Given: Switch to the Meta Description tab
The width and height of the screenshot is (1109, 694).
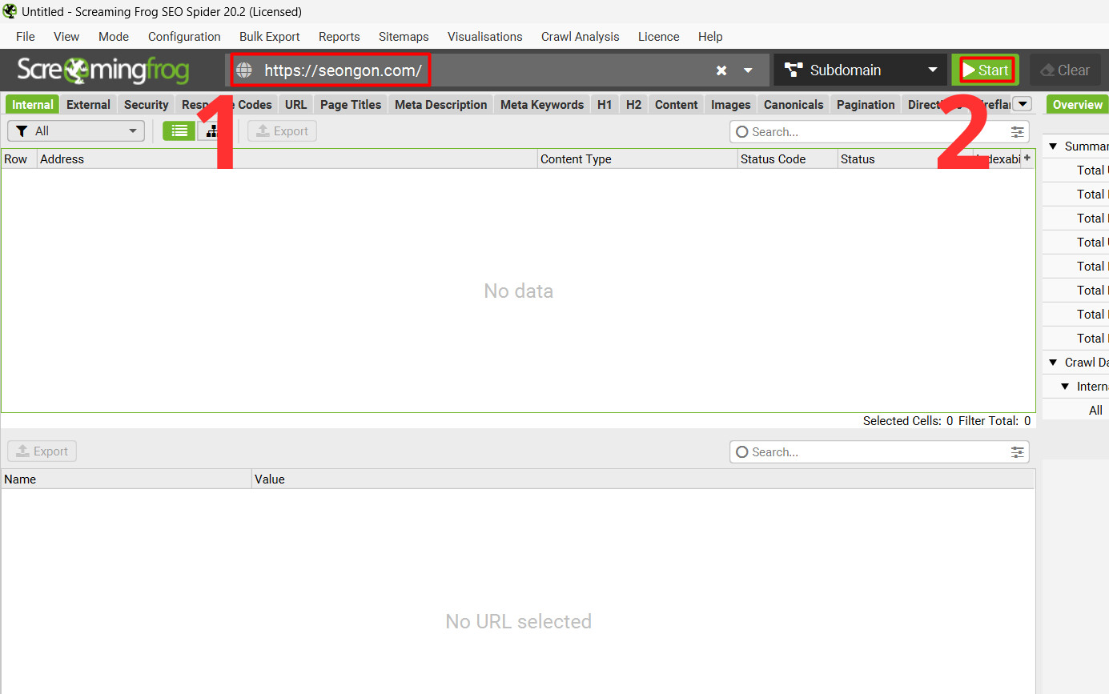Looking at the screenshot, I should 441,105.
